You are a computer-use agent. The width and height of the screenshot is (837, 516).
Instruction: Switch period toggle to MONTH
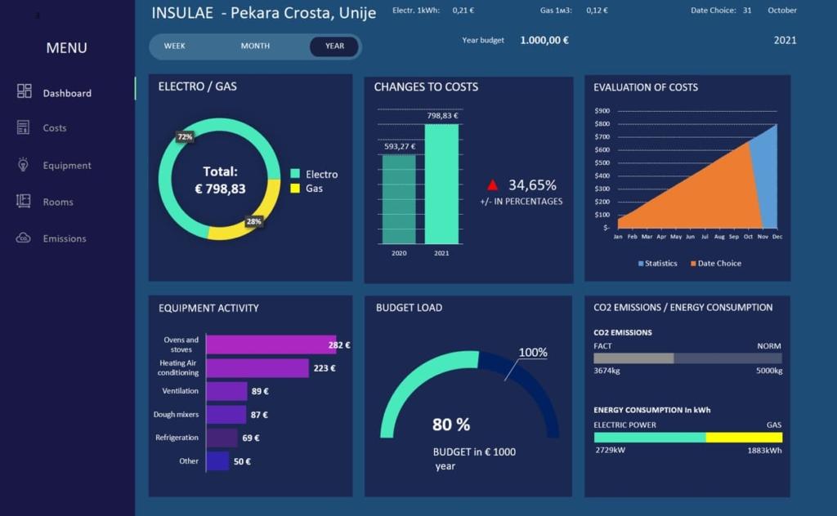255,47
